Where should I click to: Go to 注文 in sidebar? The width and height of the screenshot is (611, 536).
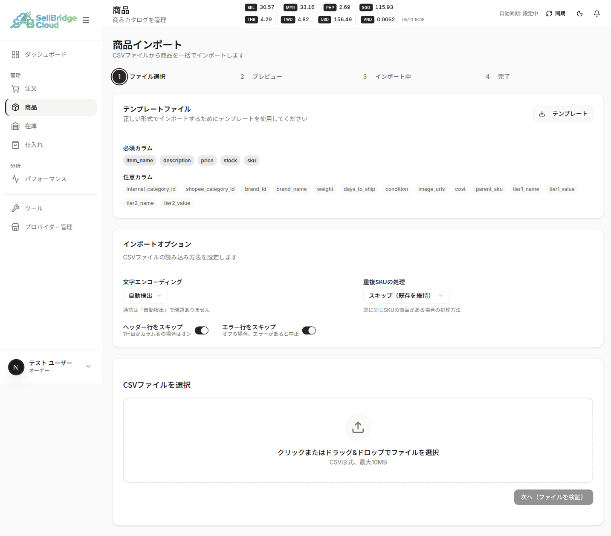pyautogui.click(x=51, y=89)
